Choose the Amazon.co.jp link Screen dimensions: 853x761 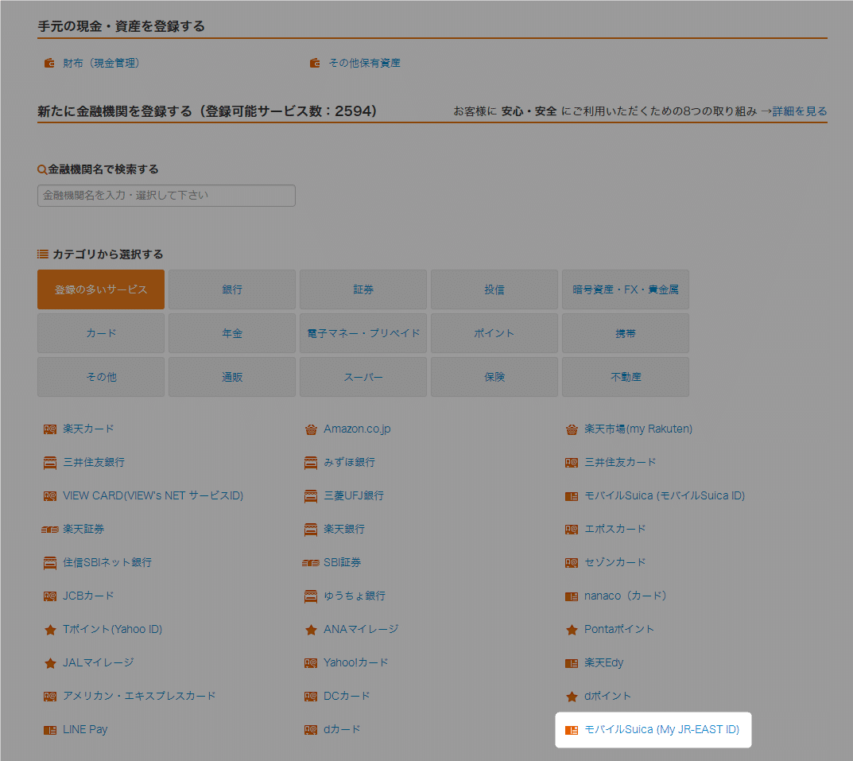(x=357, y=429)
